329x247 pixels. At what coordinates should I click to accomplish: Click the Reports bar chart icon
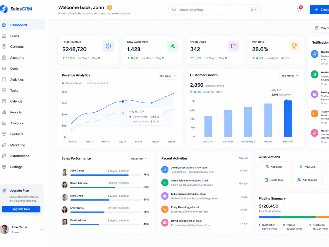click(x=4, y=112)
